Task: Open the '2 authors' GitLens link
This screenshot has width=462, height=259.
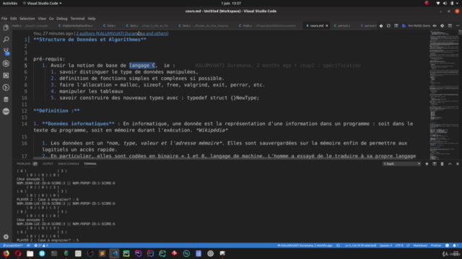Action: click(x=122, y=34)
